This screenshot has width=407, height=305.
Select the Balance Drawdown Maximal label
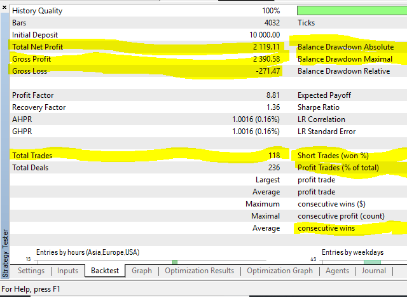(x=345, y=59)
